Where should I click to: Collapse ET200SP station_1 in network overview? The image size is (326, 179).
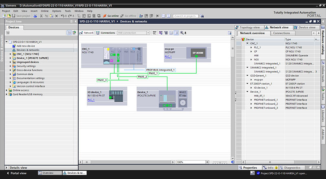point(247,84)
